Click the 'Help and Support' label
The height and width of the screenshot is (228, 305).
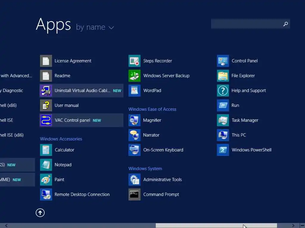tap(249, 91)
